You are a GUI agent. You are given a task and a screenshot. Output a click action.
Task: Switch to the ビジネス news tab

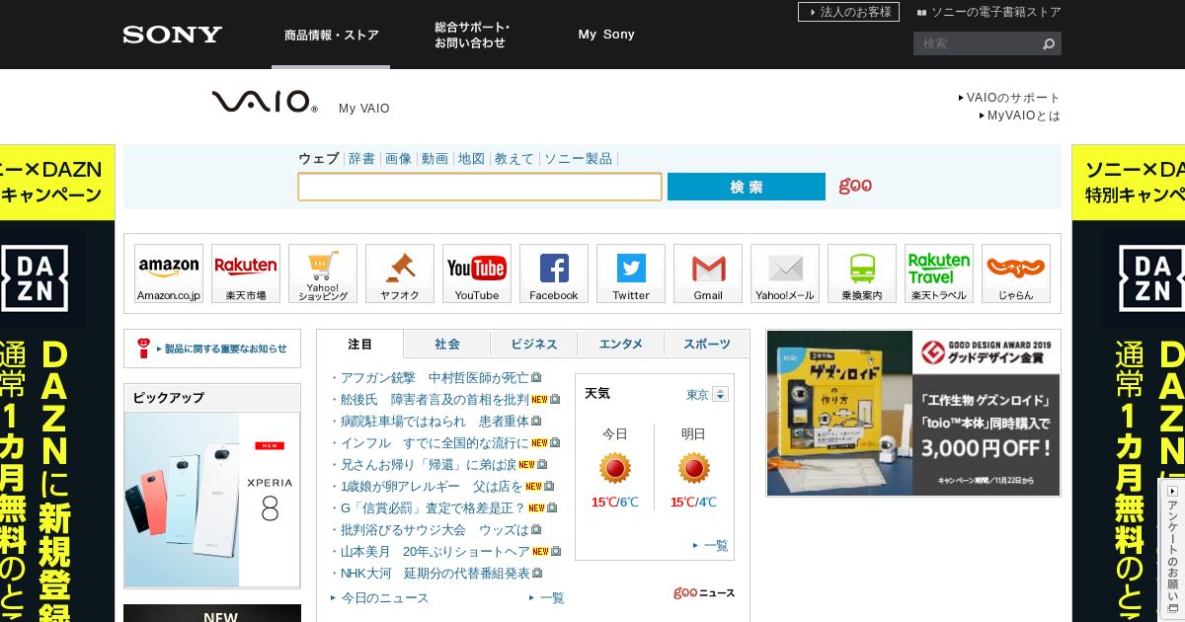534,345
